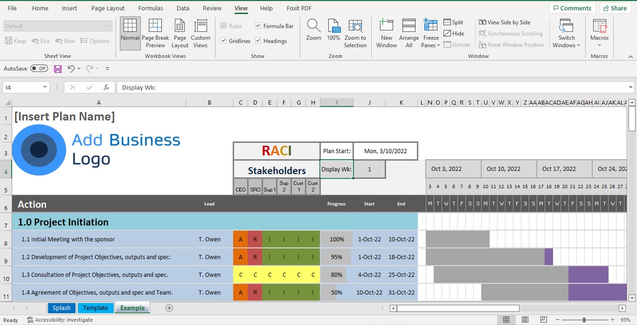
Task: Open the Zoom dialog
Action: point(314,30)
